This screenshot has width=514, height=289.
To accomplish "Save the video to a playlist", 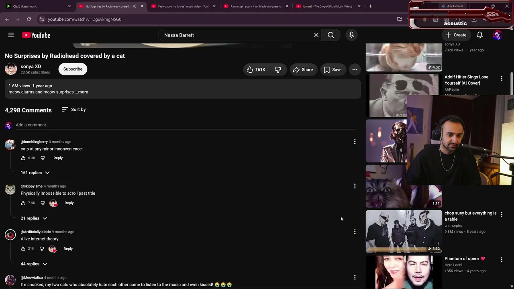I will (333, 69).
